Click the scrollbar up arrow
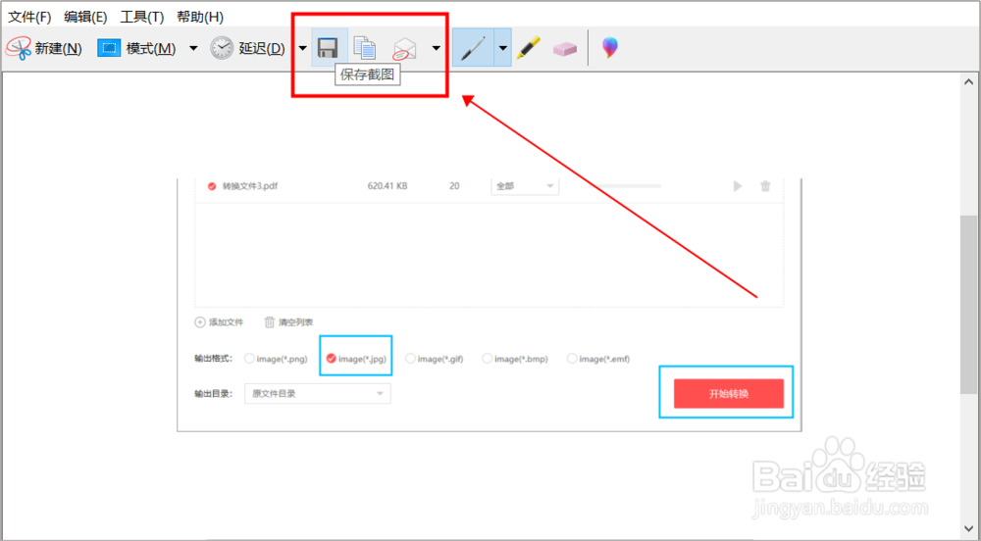 (x=968, y=82)
